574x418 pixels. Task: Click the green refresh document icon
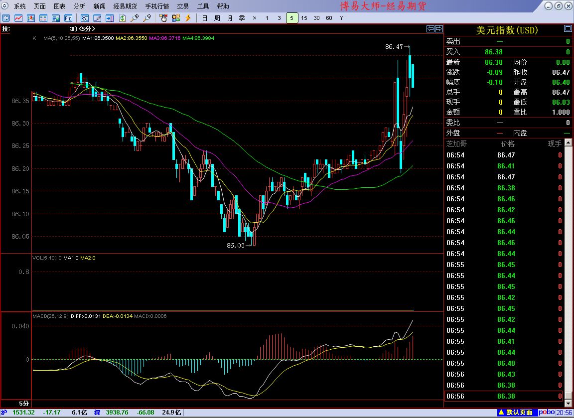[x=122, y=18]
